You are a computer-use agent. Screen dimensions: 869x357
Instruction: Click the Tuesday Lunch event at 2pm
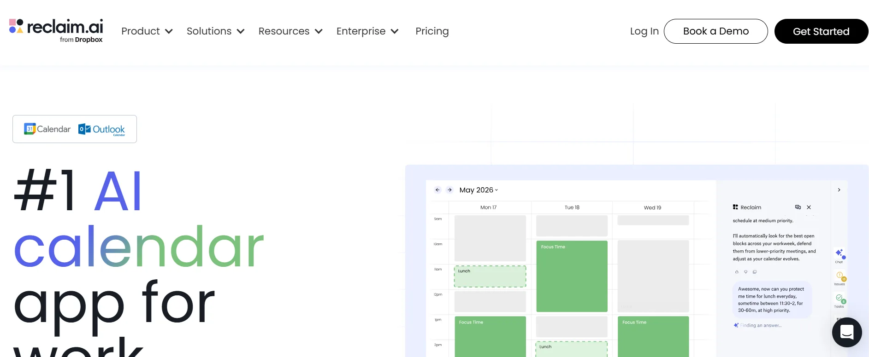(x=572, y=349)
